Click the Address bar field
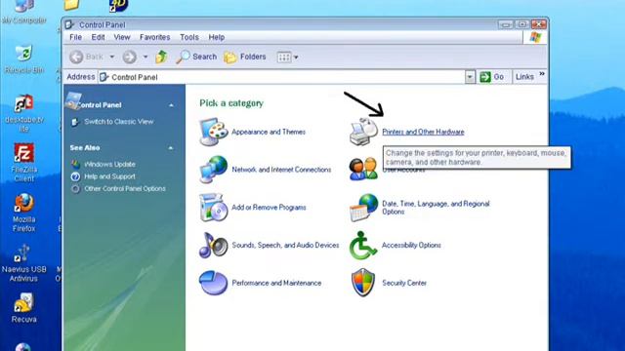Image resolution: width=625 pixels, height=351 pixels. (281, 77)
